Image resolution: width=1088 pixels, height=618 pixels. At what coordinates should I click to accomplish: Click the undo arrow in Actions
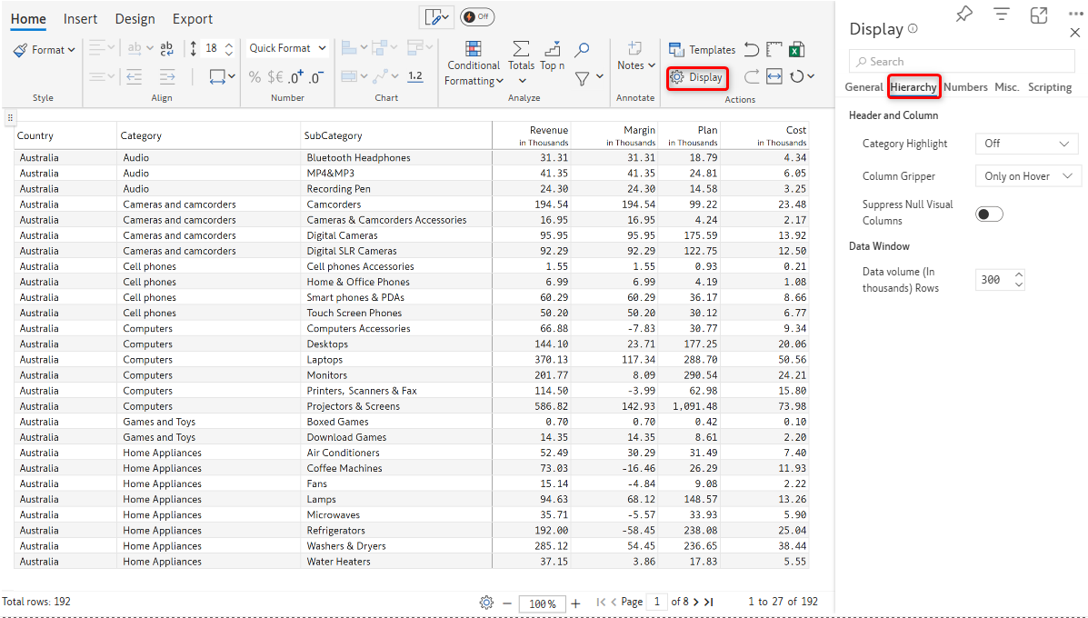(751, 50)
